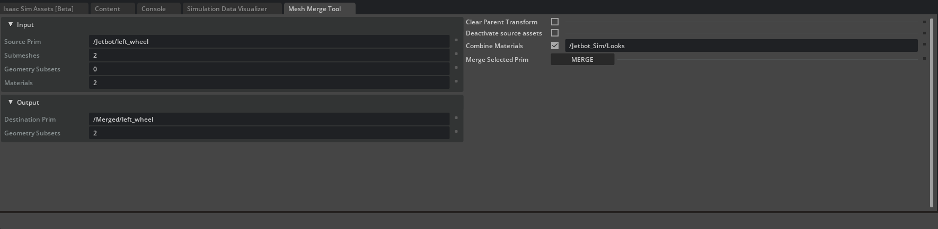938x229 pixels.
Task: Open the Simulation Data Visualizer tab
Action: [x=227, y=8]
